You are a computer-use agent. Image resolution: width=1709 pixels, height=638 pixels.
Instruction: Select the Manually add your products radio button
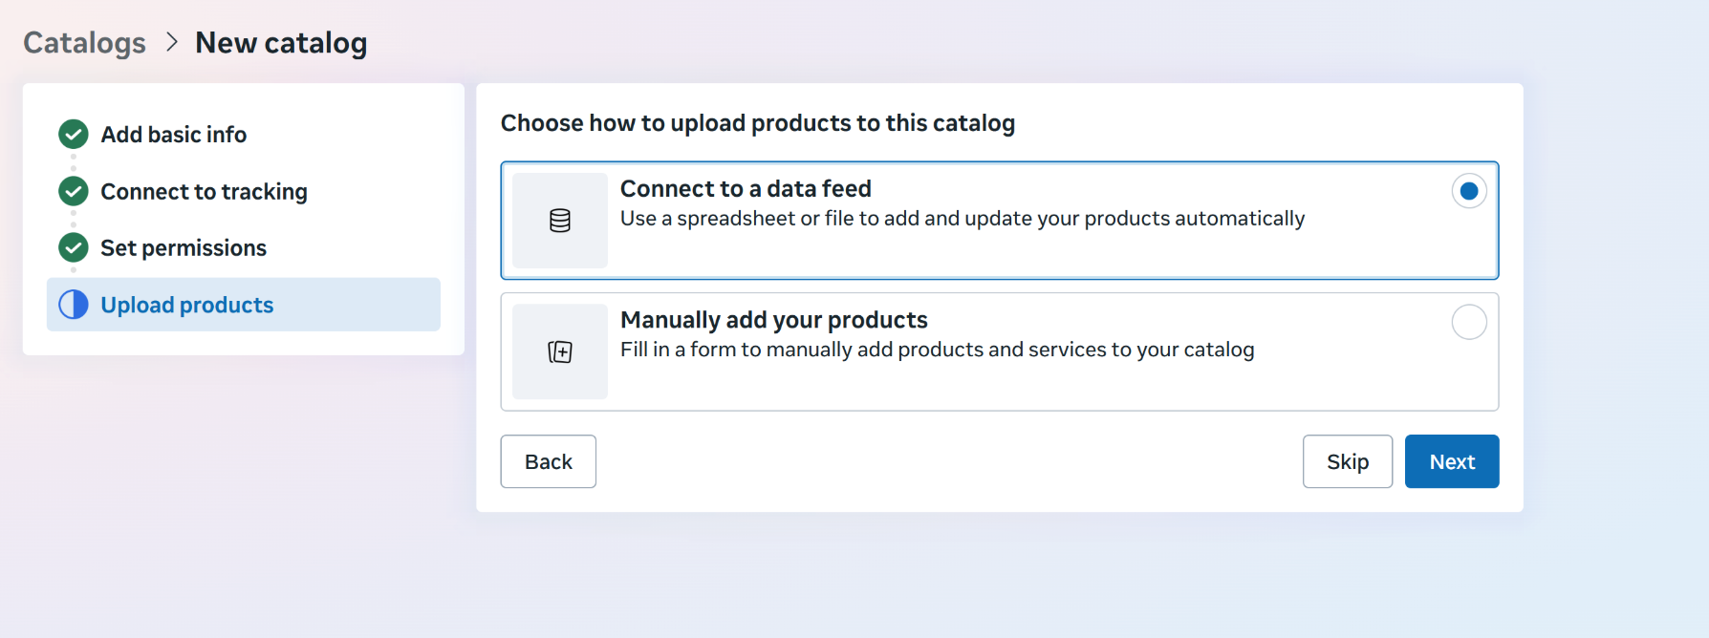tap(1469, 322)
